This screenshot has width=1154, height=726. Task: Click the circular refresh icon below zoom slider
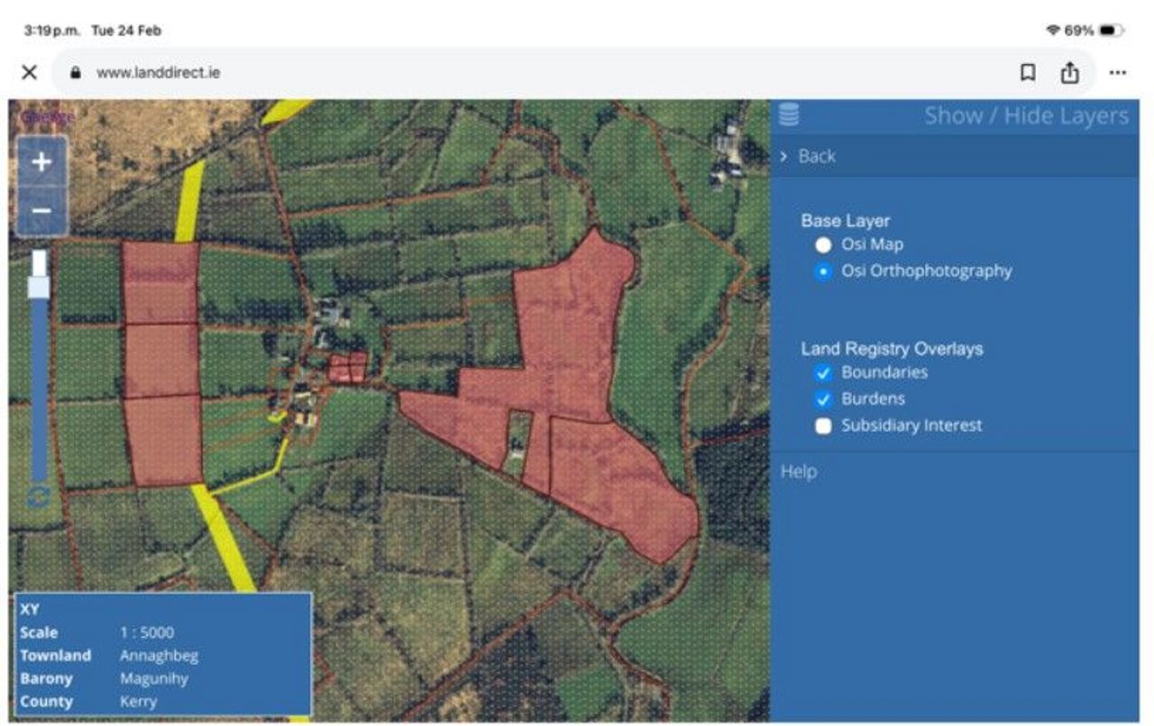(38, 496)
